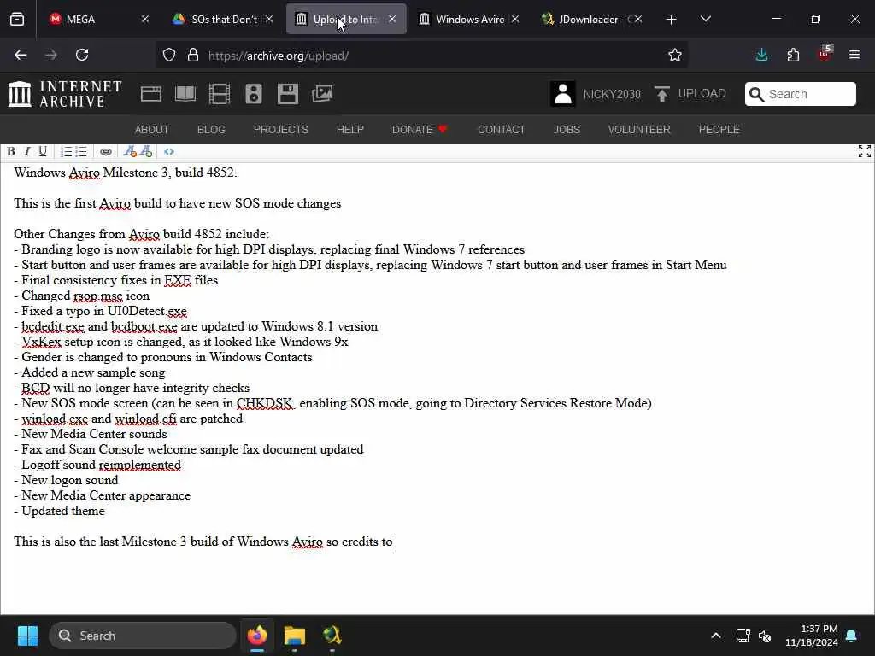Insert ordered numbered list
875x656 pixels.
coord(66,152)
